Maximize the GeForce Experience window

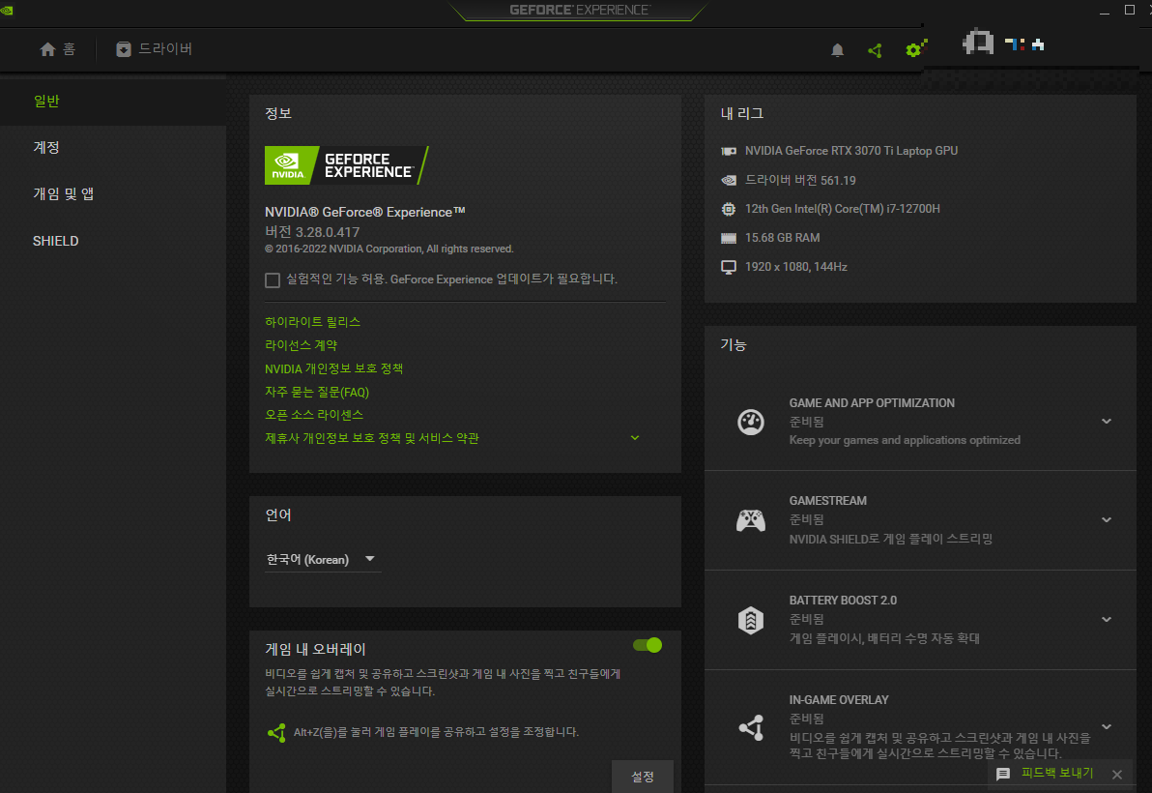pyautogui.click(x=1129, y=10)
